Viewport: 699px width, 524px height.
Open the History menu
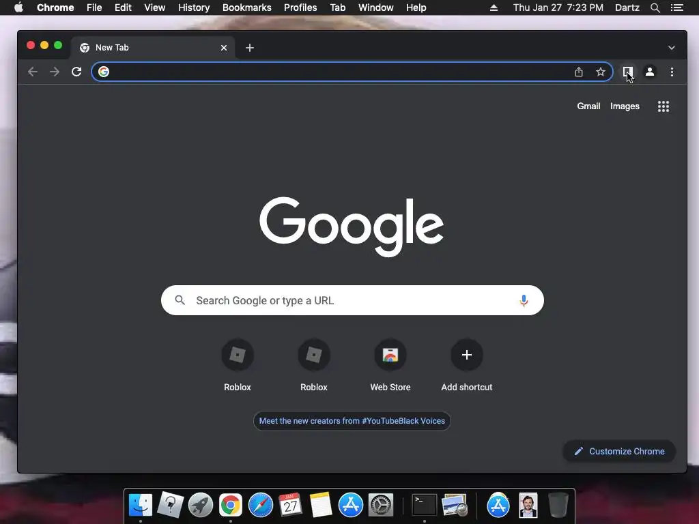tap(194, 8)
